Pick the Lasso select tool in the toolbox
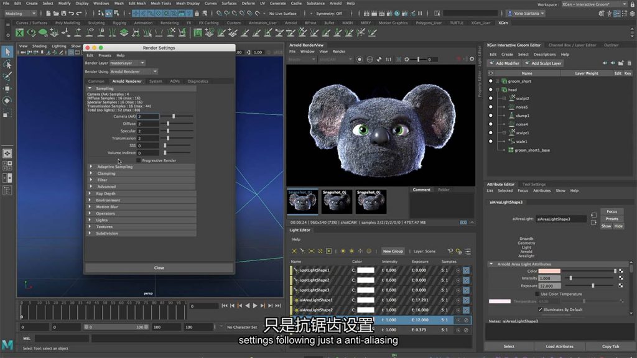The width and height of the screenshot is (637, 358). [x=7, y=65]
